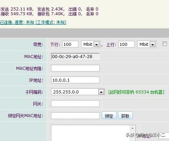
Task: Click the 子网掩码: row label
Action: [x=34, y=92]
